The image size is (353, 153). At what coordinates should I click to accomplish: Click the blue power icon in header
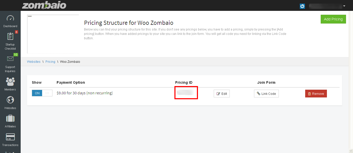(302, 6)
